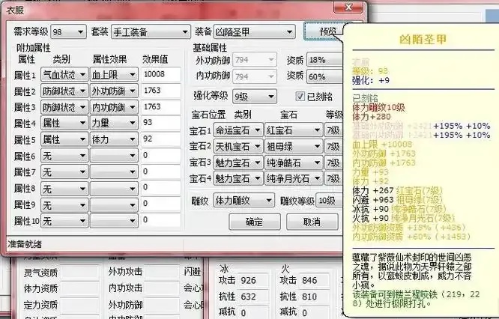Open 属性3 effect dropdown 内功防御

tap(114, 107)
